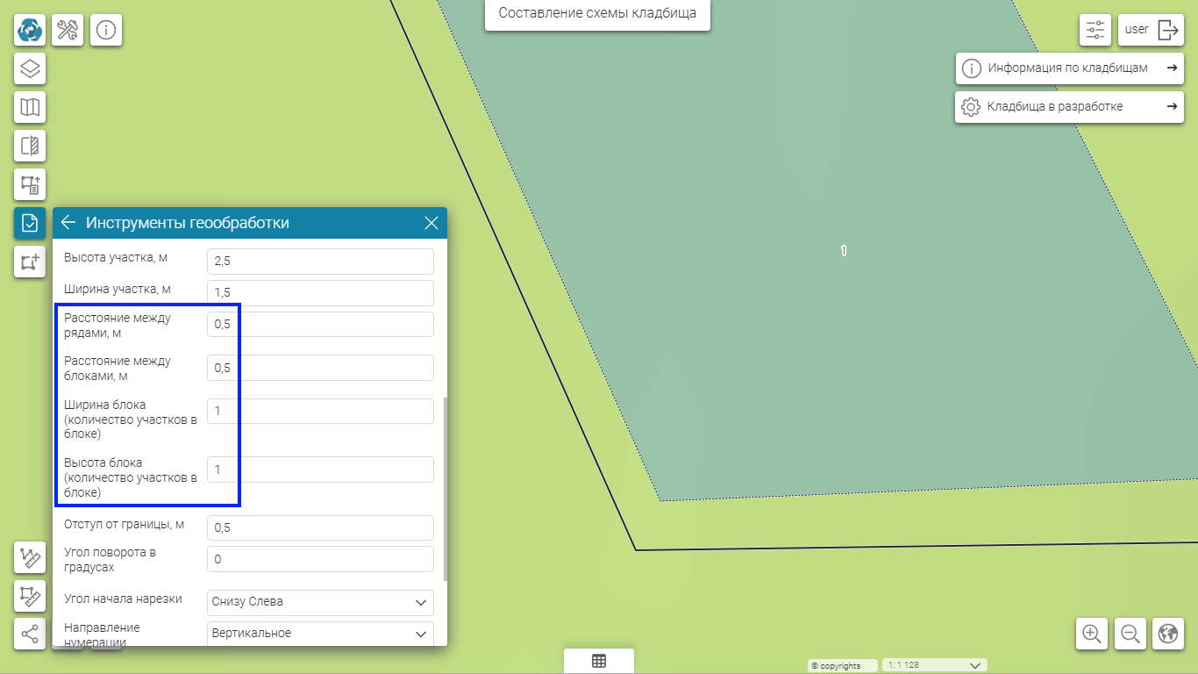Open 'Информация по кладбищам' menu item
This screenshot has height=674, width=1198.
pos(1069,68)
